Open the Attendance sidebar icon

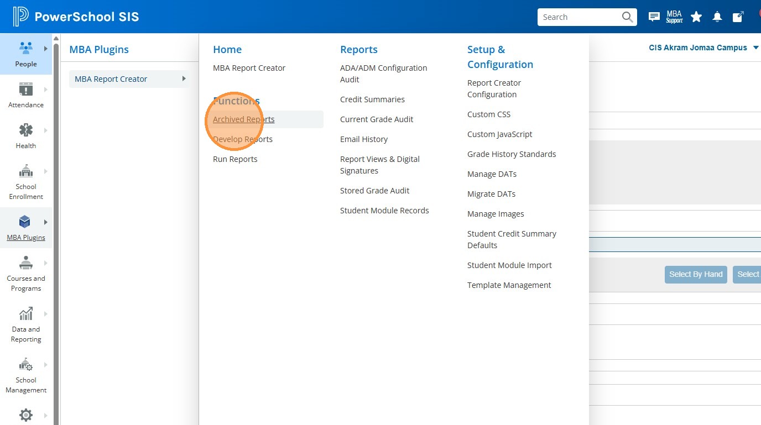pyautogui.click(x=26, y=89)
